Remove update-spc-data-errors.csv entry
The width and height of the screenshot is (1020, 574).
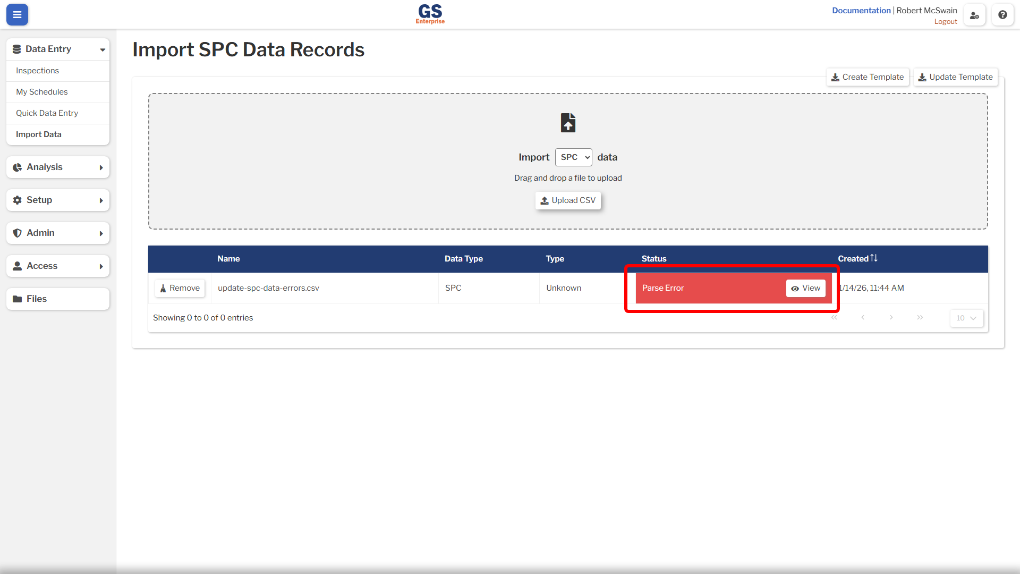coord(180,288)
